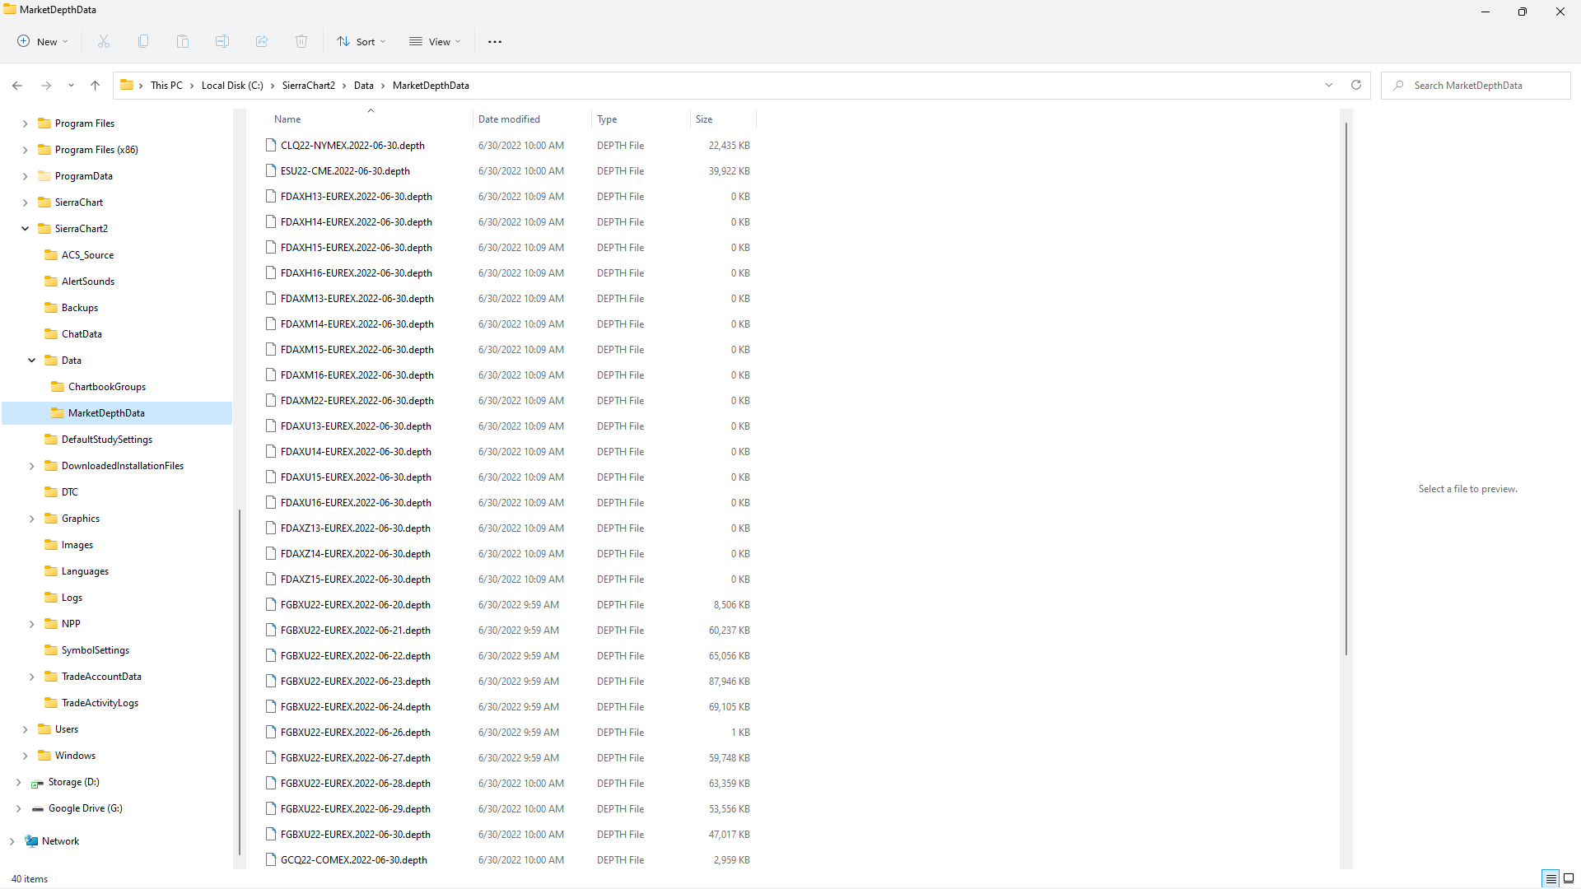The image size is (1581, 889).
Task: Click the Refresh icon beside address bar
Action: (1356, 86)
